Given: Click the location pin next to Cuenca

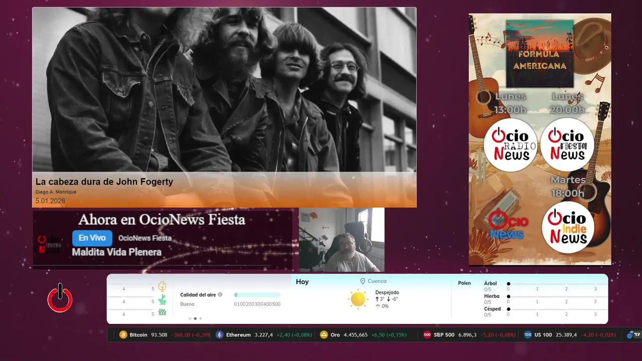Looking at the screenshot, I should (363, 281).
